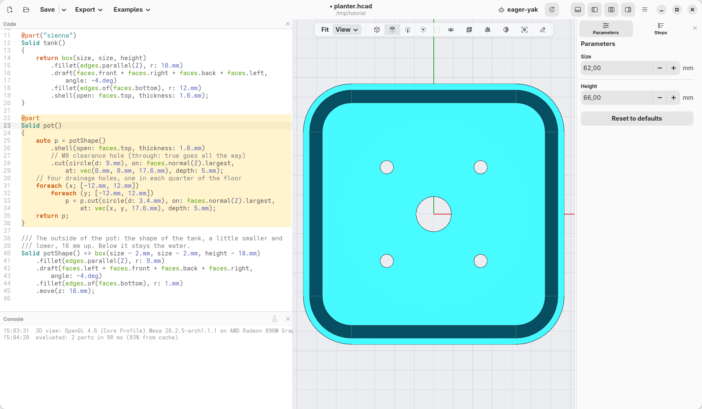702x409 pixels.
Task: Switch to the Parameters tab
Action: [x=606, y=29]
